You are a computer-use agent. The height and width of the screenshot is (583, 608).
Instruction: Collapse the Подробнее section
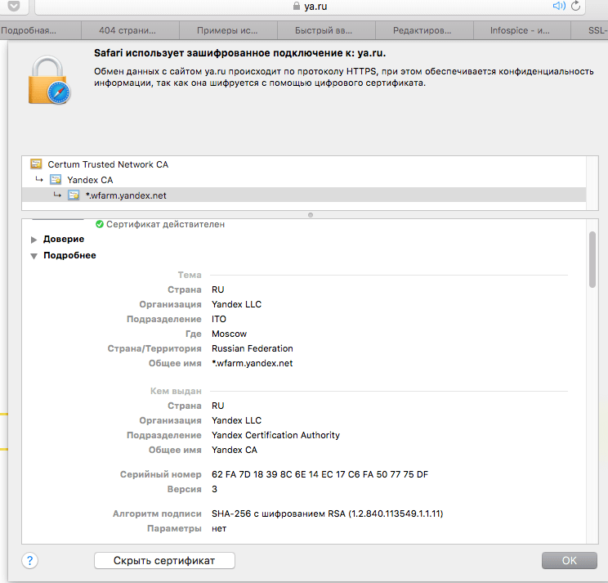point(34,256)
